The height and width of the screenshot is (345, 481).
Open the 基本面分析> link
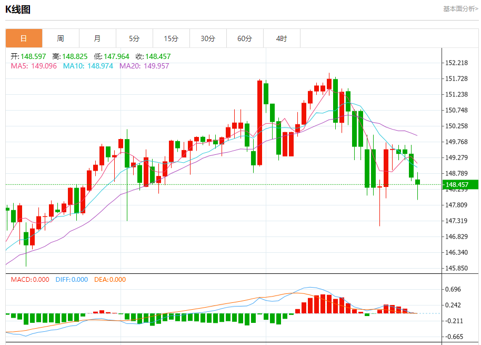(460, 9)
